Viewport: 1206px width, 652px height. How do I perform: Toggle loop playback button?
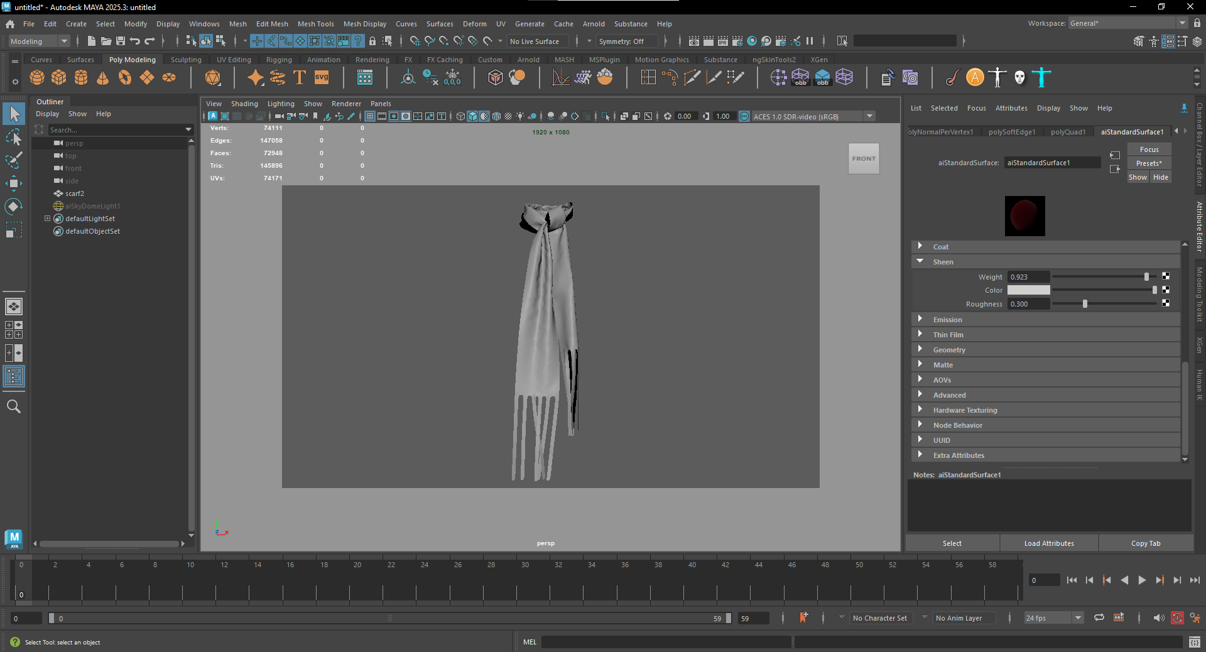pyautogui.click(x=1099, y=618)
